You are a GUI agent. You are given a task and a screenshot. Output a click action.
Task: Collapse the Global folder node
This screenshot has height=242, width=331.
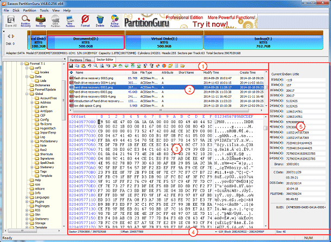(x=27, y=94)
